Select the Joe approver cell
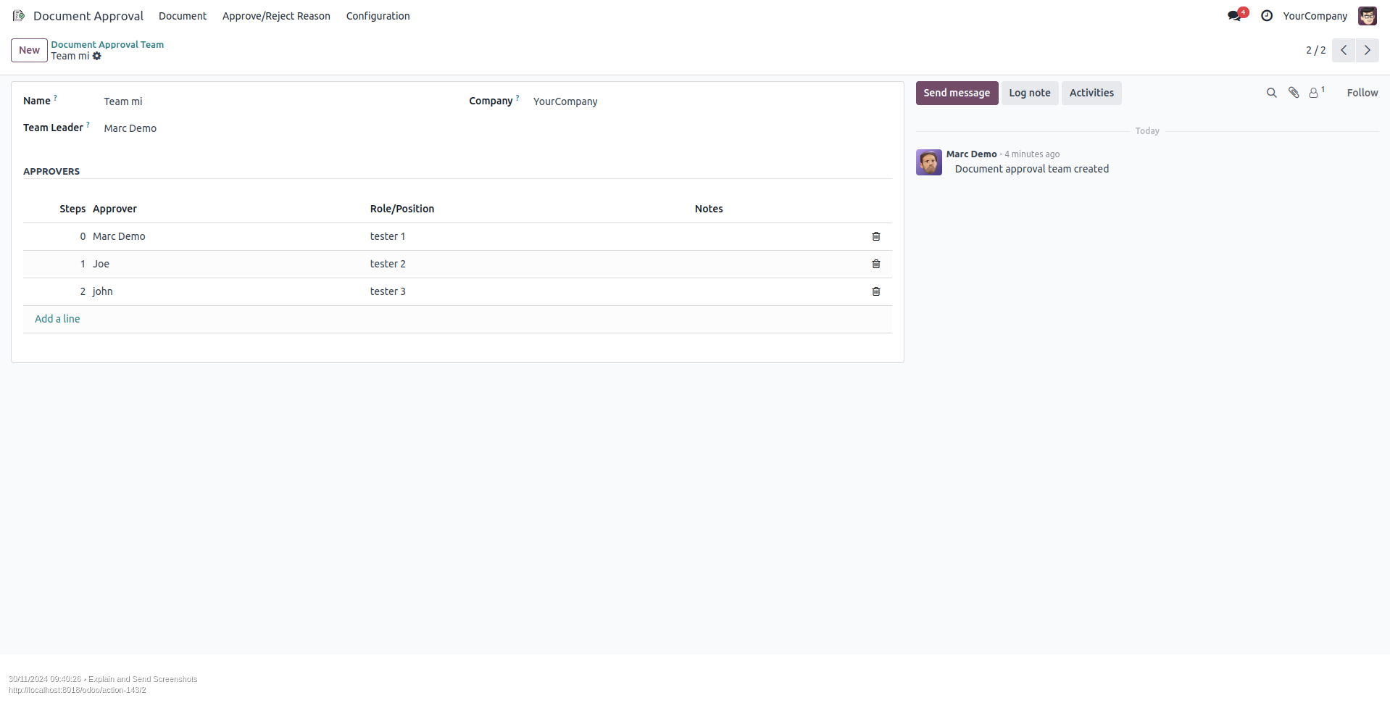Viewport: 1390px width, 703px height. (228, 264)
